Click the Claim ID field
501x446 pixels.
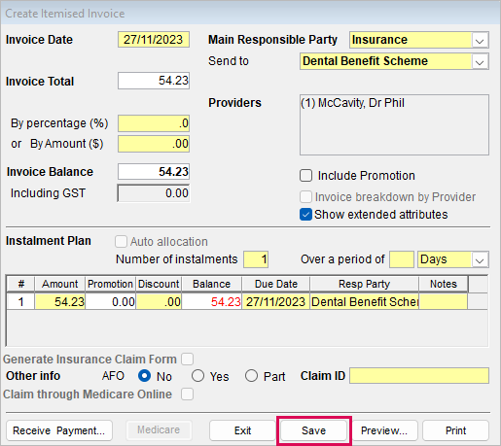pyautogui.click(x=419, y=376)
